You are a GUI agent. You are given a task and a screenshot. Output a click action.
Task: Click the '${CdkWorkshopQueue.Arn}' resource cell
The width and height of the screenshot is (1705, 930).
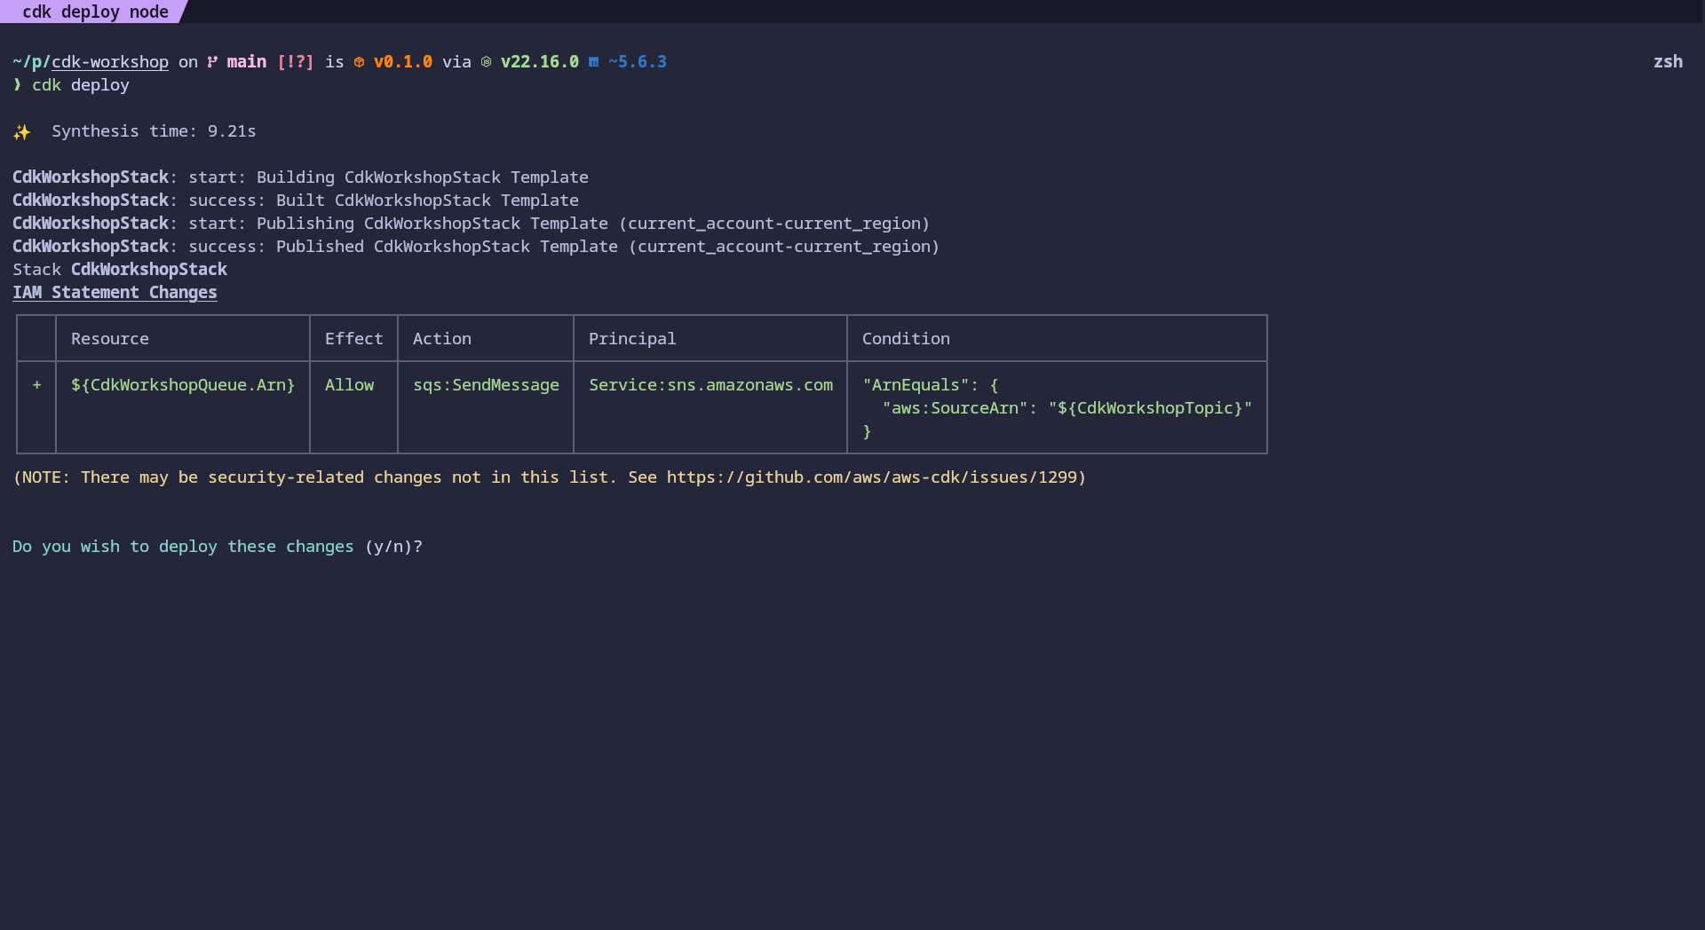click(x=183, y=385)
